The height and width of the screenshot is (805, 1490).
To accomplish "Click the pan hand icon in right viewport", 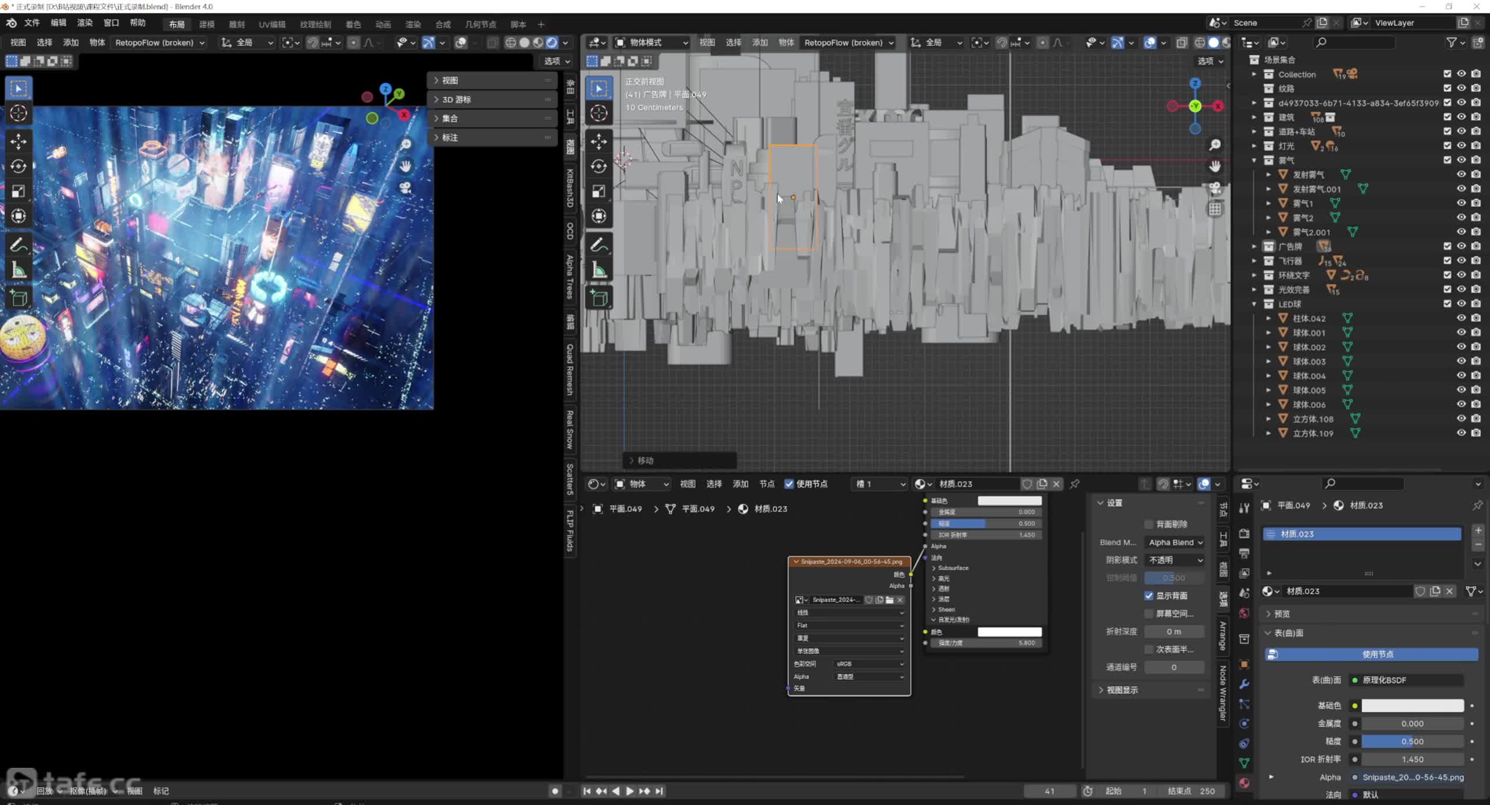I will click(x=1215, y=166).
